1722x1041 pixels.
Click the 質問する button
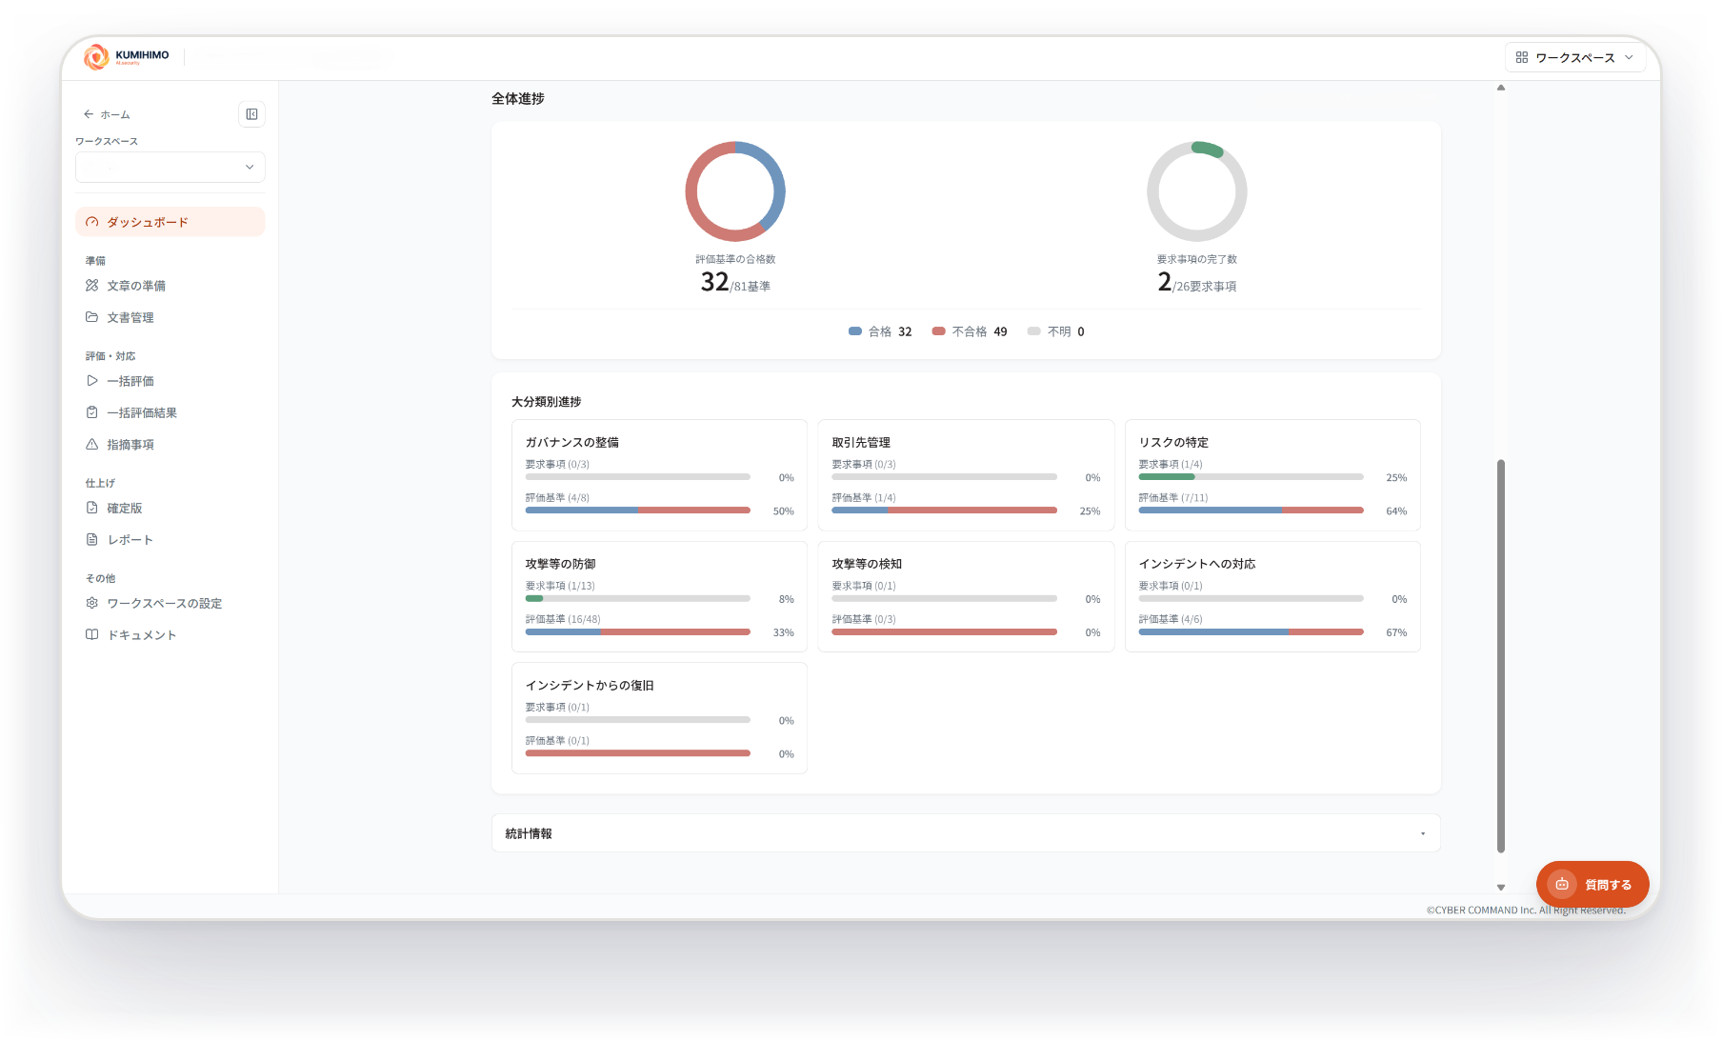(1592, 885)
